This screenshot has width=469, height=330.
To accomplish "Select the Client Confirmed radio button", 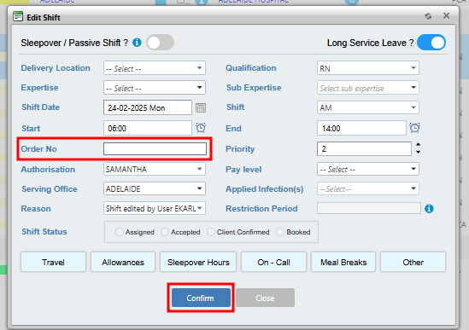I will (211, 232).
